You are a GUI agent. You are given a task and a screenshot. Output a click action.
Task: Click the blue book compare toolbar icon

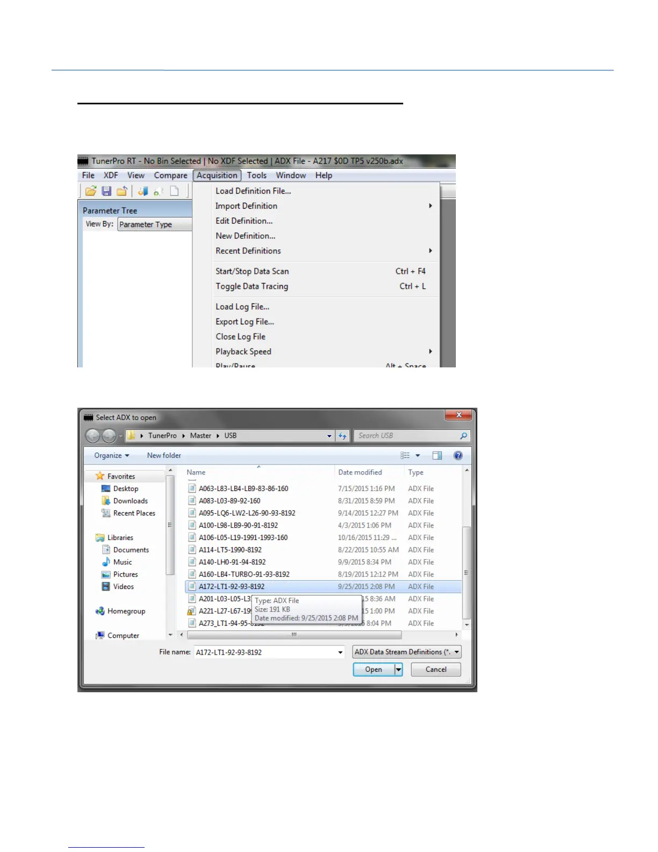[143, 191]
